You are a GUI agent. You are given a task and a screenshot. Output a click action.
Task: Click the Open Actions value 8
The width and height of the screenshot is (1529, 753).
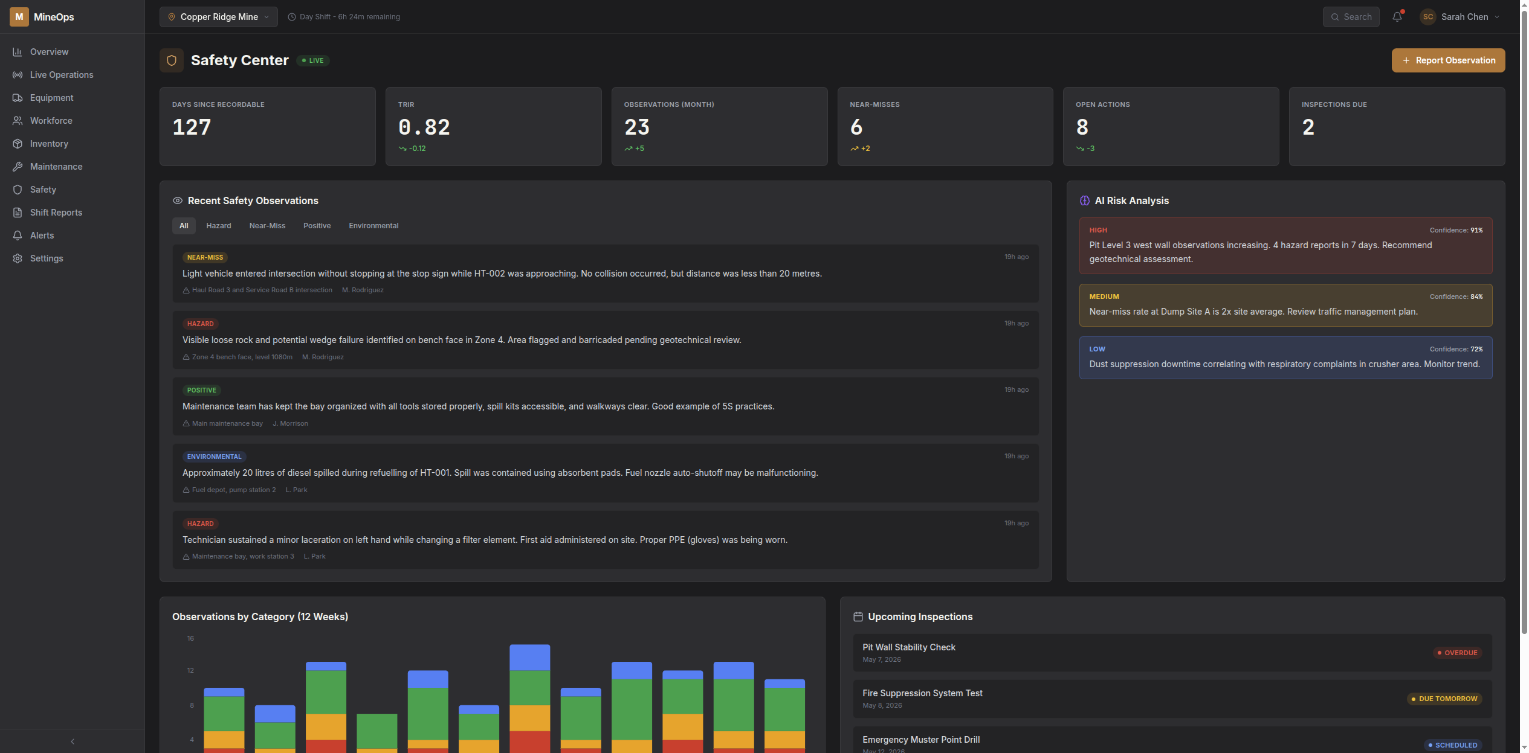click(x=1082, y=127)
